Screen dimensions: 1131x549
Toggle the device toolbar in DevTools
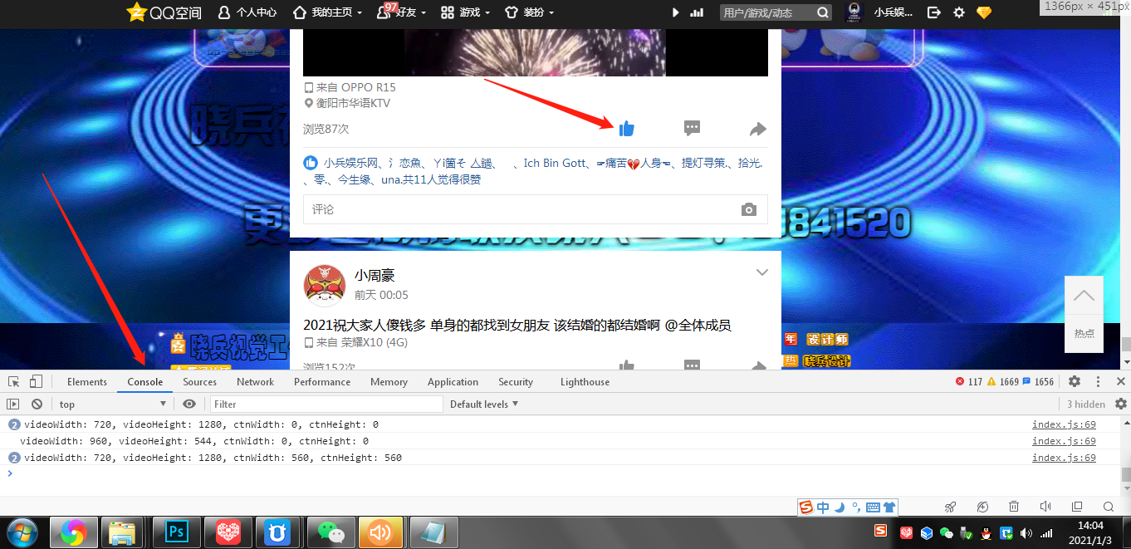pos(36,381)
